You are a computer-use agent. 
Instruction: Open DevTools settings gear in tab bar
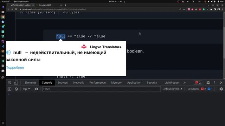pos(208,83)
